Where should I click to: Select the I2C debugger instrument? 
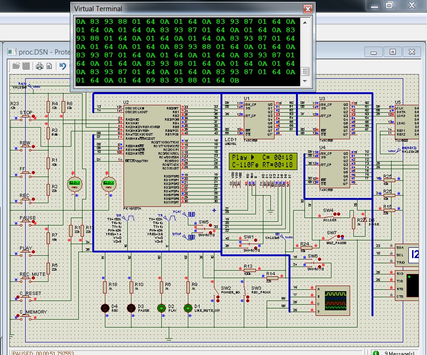[406, 255]
